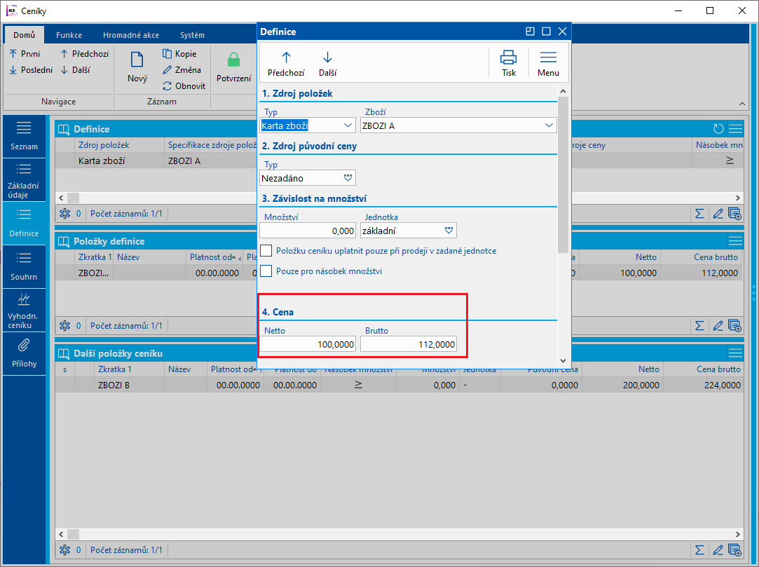Select the Definice sidebar item
This screenshot has width=759, height=567.
coord(25,223)
